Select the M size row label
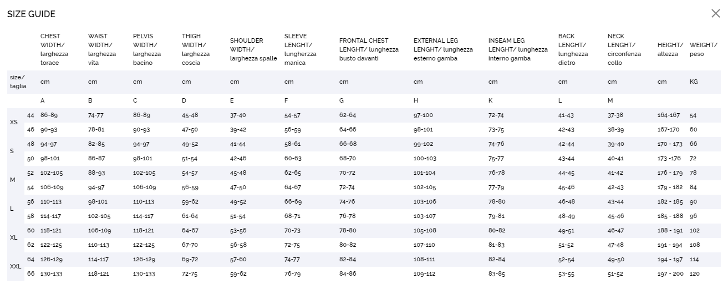 pyautogui.click(x=12, y=180)
